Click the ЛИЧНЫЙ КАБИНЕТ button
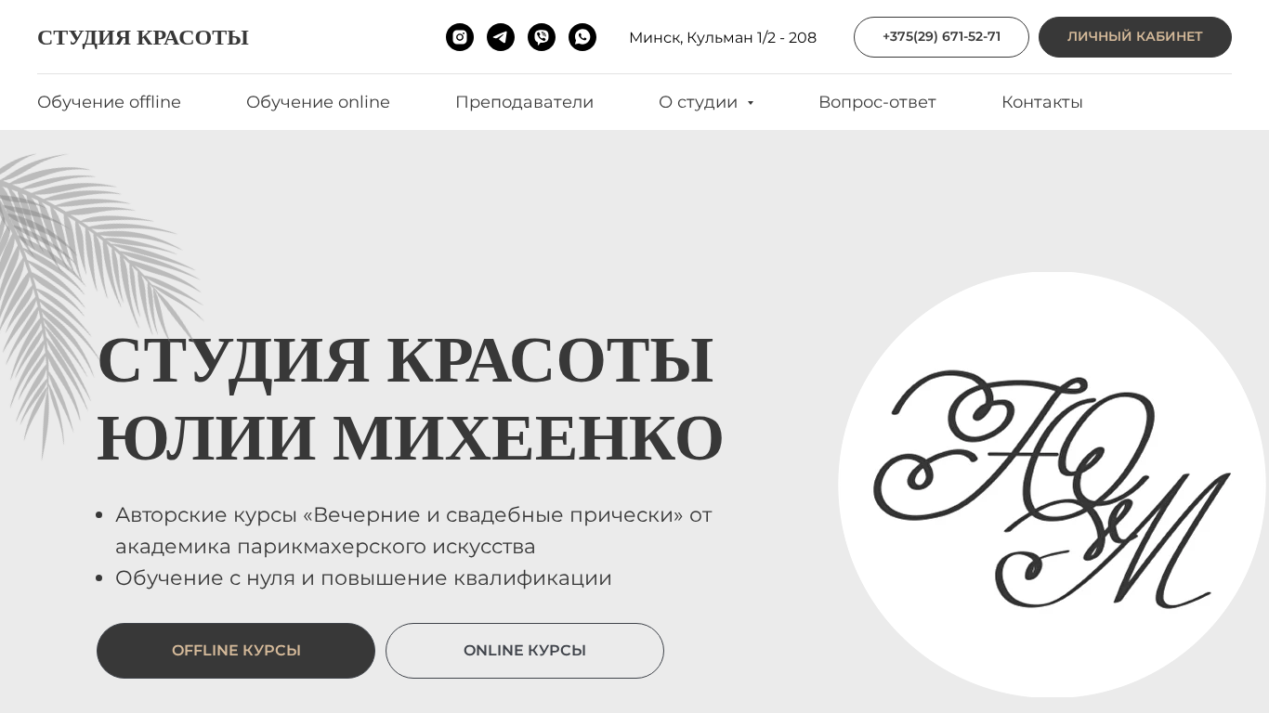 (1135, 37)
